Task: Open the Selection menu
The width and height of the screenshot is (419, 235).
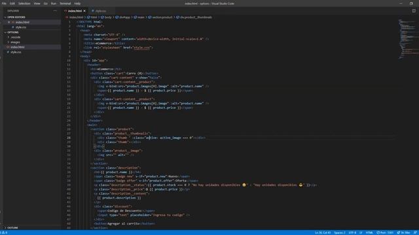Action: point(24,3)
